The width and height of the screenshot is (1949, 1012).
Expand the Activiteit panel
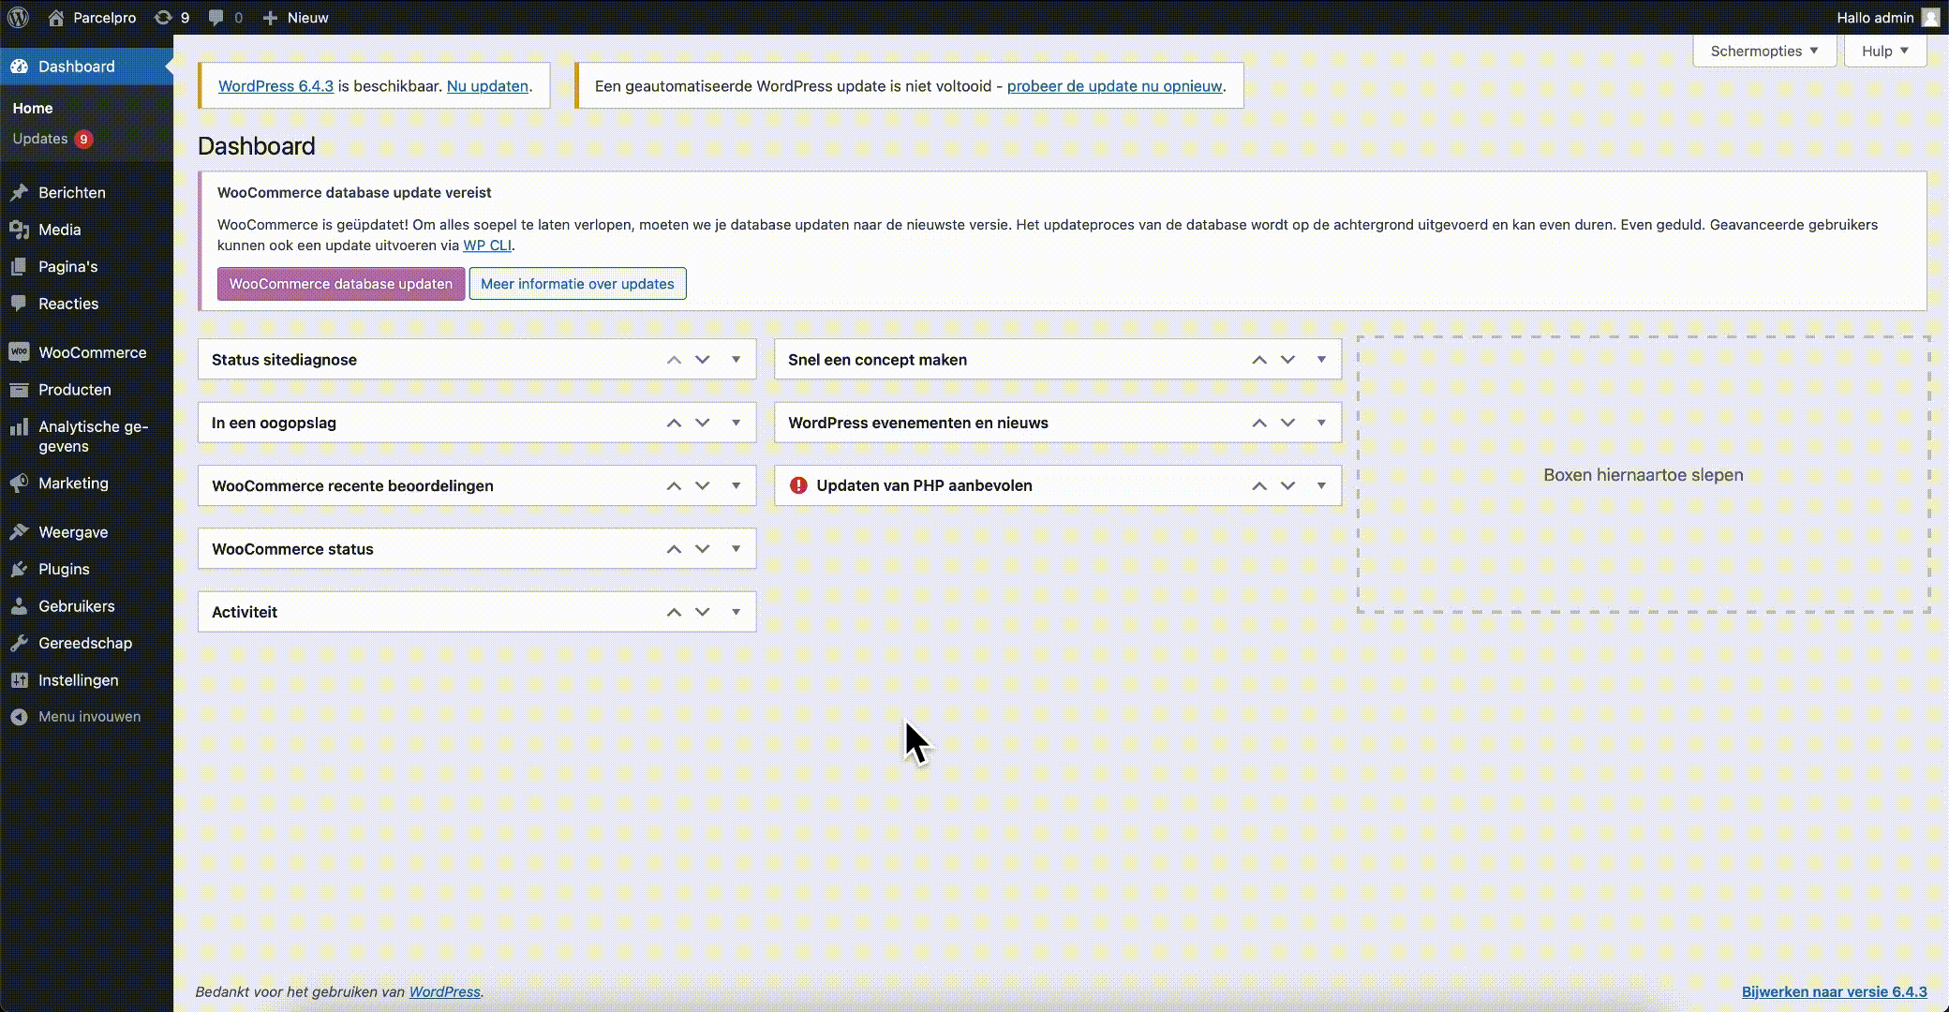pos(736,612)
